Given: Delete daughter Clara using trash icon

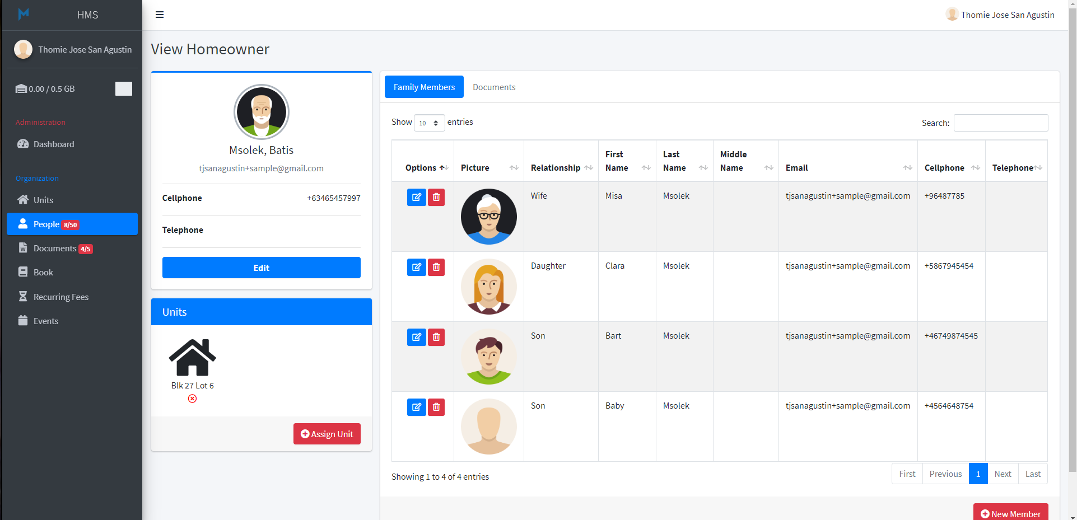Looking at the screenshot, I should pos(436,267).
